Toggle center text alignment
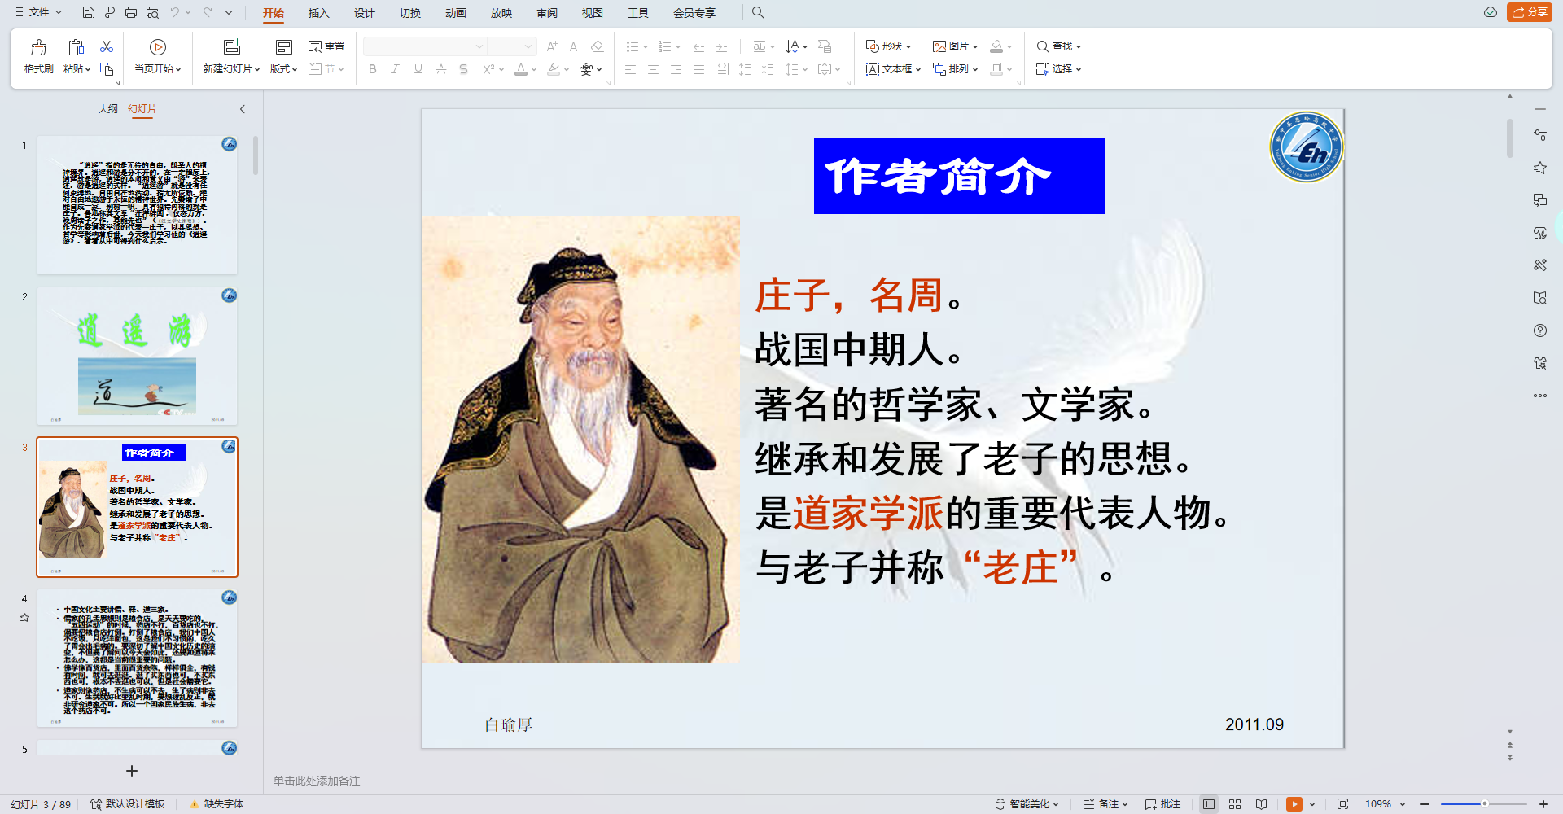 coord(654,69)
